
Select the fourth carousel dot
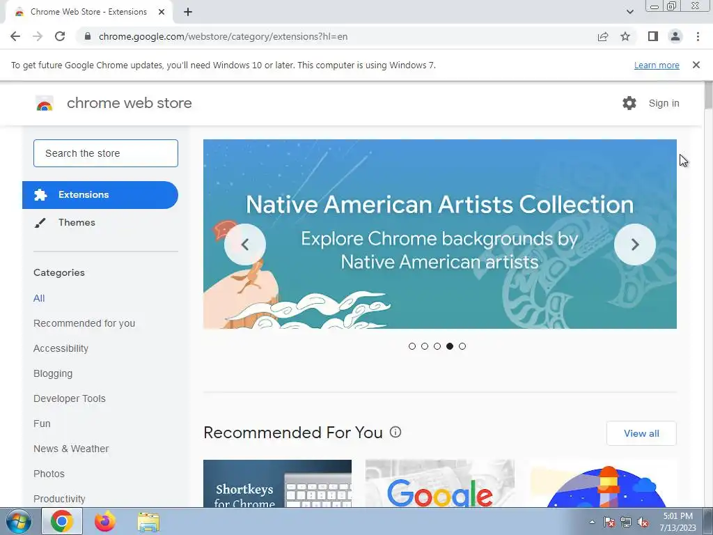(x=450, y=346)
